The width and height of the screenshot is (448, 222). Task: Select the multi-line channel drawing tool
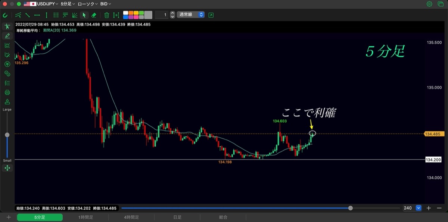[x=18, y=15]
